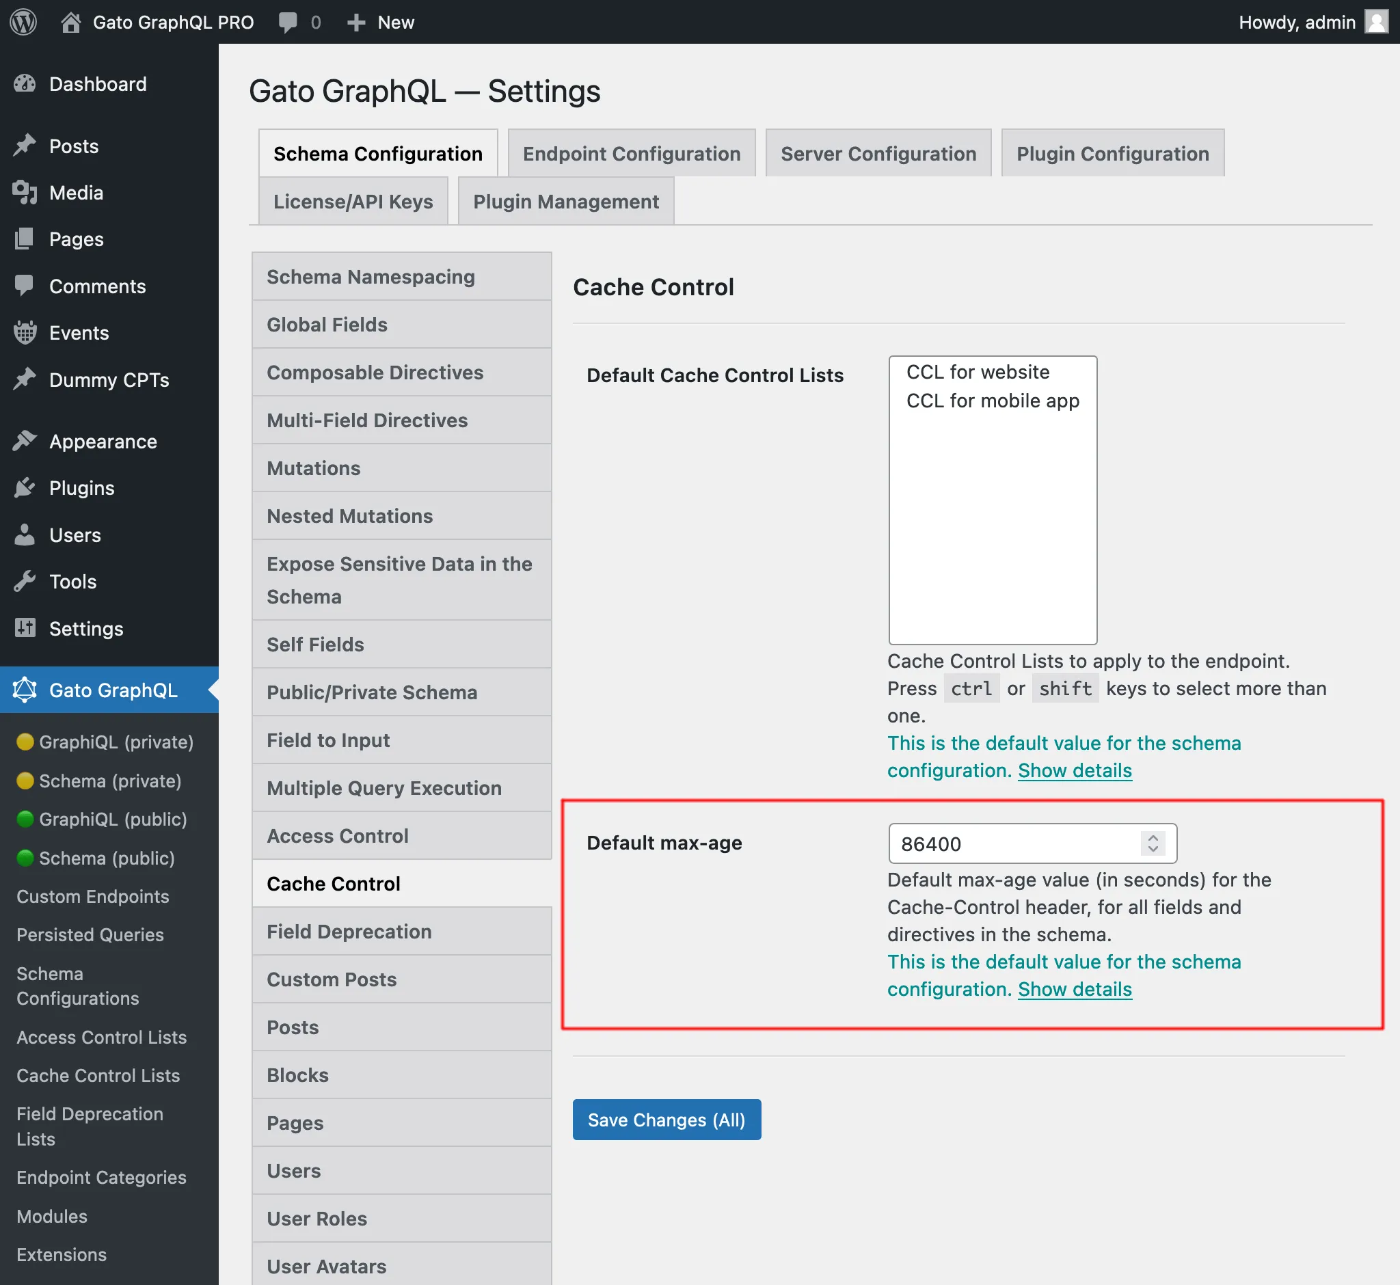The image size is (1400, 1285).
Task: Open Custom Posts settings section
Action: (x=402, y=979)
